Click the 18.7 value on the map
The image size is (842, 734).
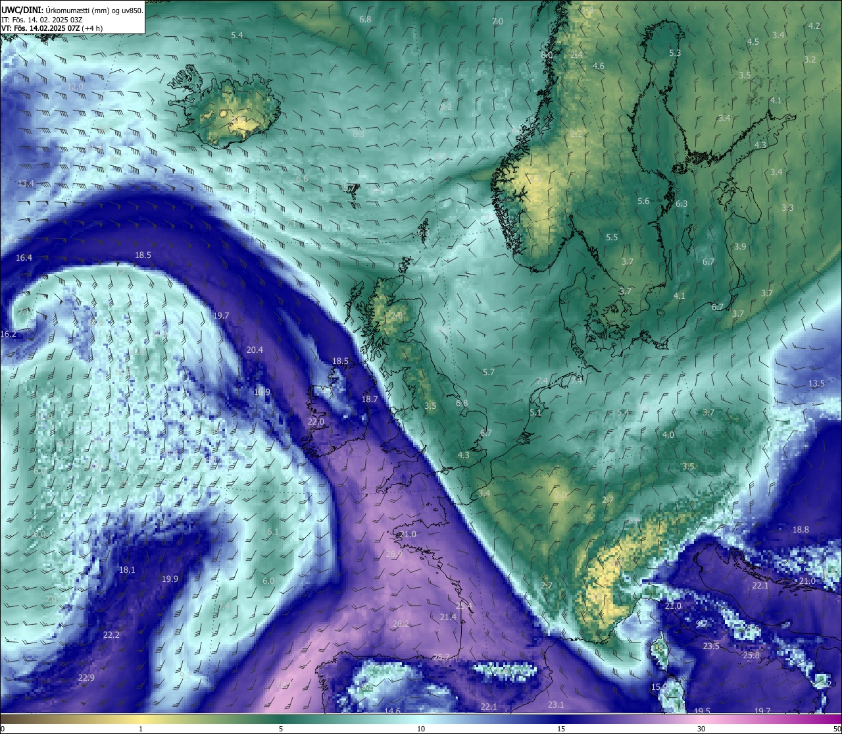[x=370, y=400]
